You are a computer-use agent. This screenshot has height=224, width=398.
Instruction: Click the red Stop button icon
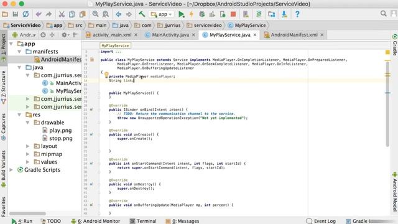coord(233,14)
